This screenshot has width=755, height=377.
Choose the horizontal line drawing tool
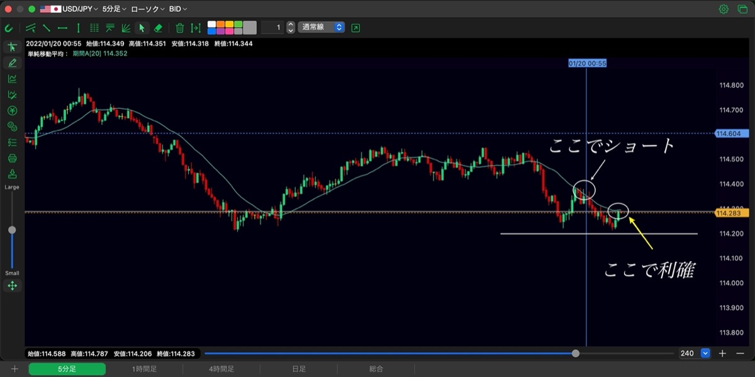[x=62, y=28]
